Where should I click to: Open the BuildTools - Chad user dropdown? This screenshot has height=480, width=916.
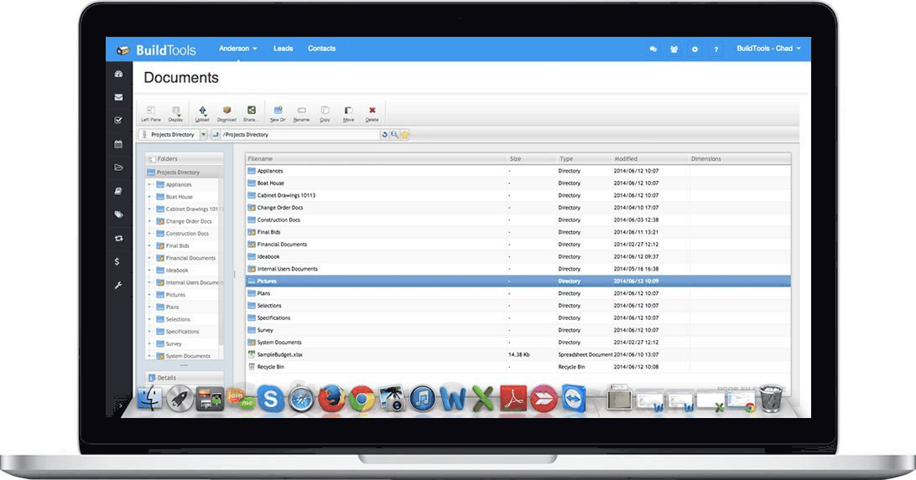click(768, 49)
